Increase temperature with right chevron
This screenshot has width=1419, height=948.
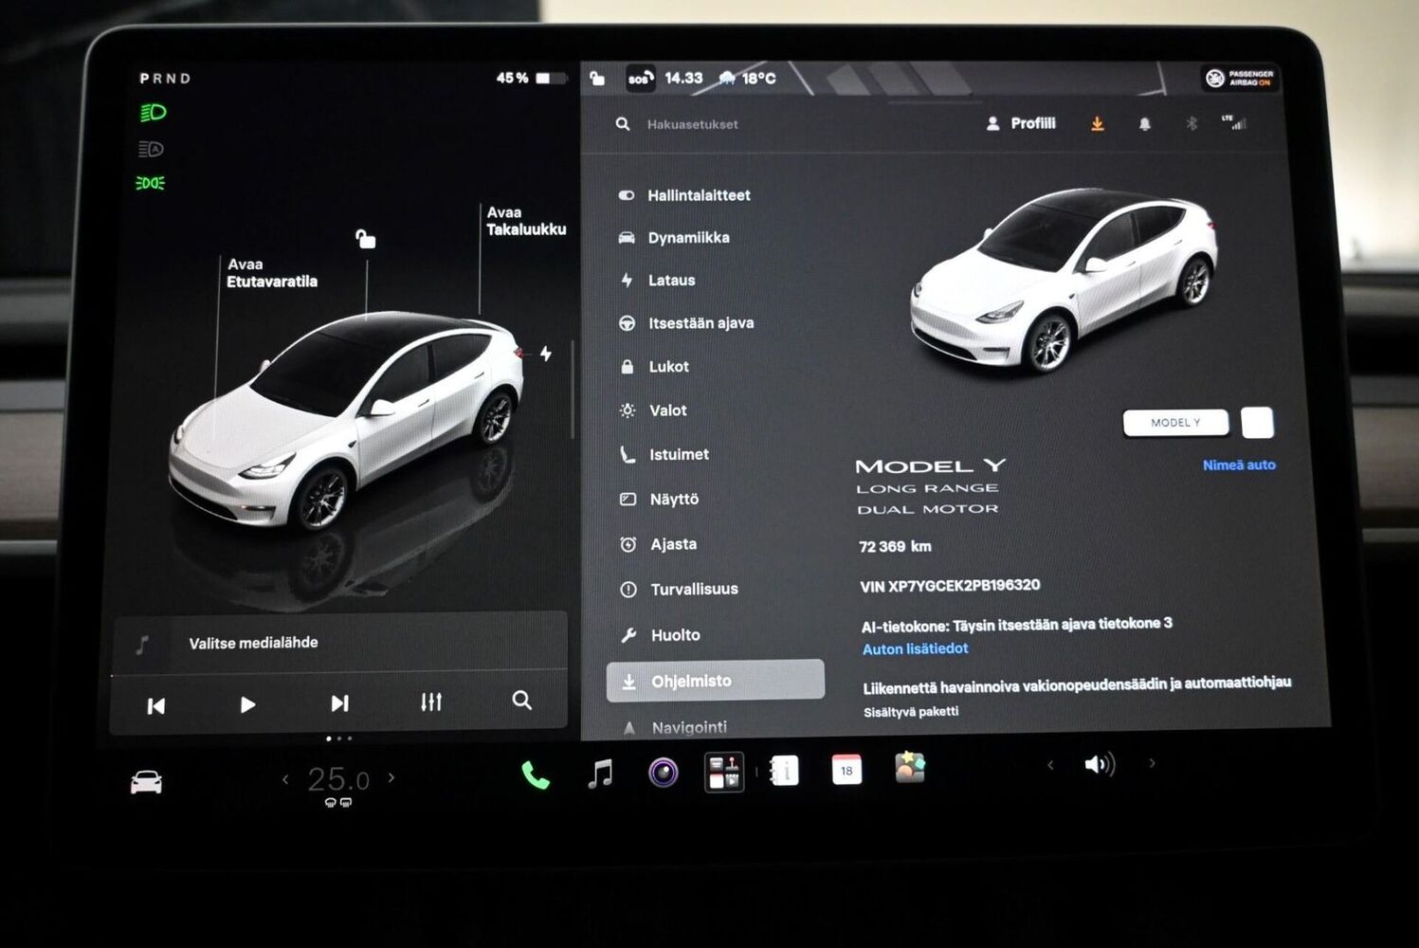point(391,778)
